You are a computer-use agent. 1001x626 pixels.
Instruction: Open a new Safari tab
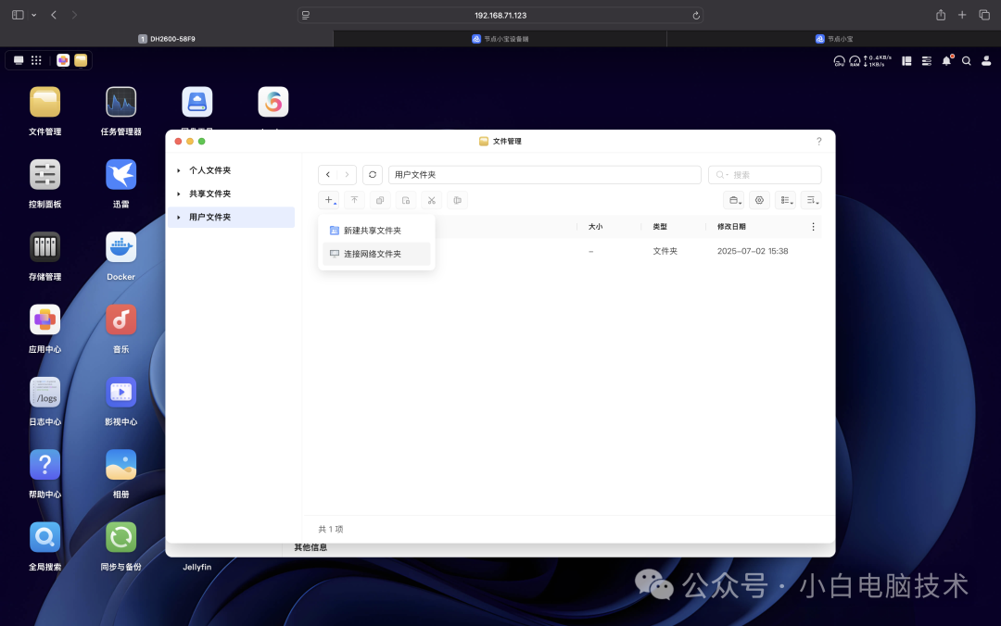[x=962, y=15]
